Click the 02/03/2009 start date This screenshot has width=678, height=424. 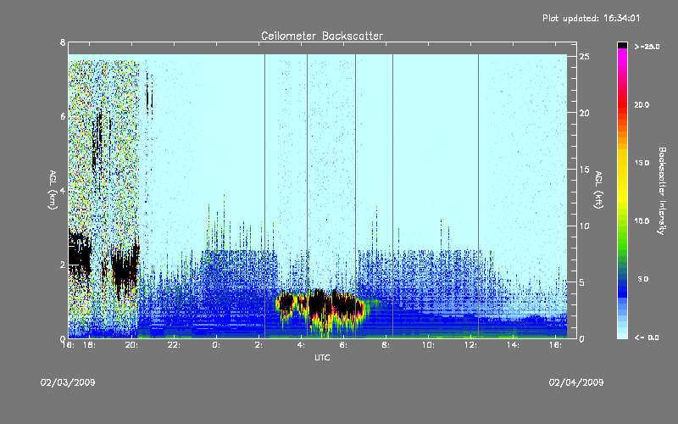tap(68, 382)
